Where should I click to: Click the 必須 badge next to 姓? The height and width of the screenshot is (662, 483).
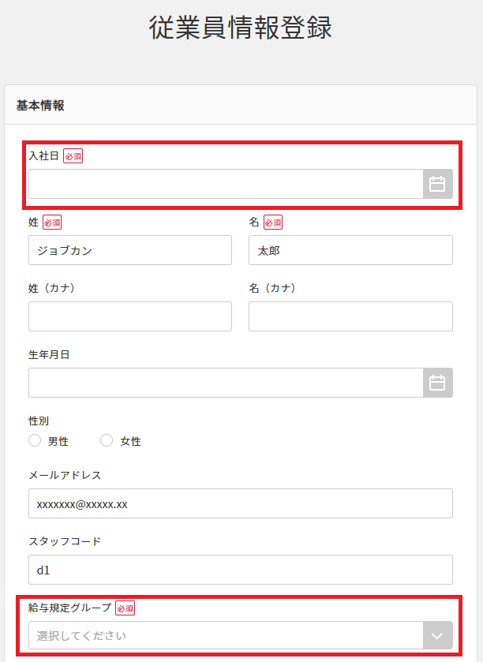click(x=52, y=223)
